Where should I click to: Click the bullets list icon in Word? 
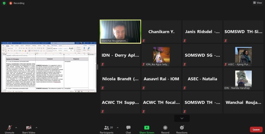29,48
